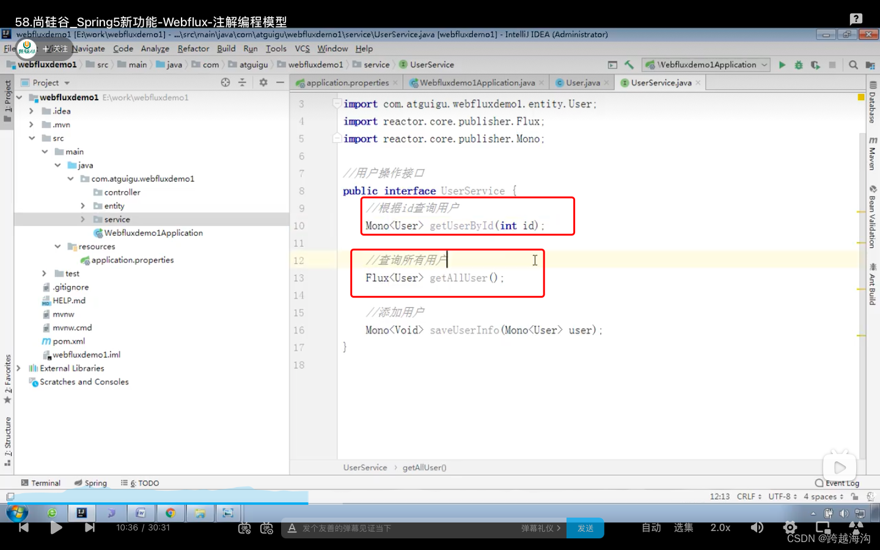
Task: Open Project Structure icon in toolbar
Action: [870, 65]
